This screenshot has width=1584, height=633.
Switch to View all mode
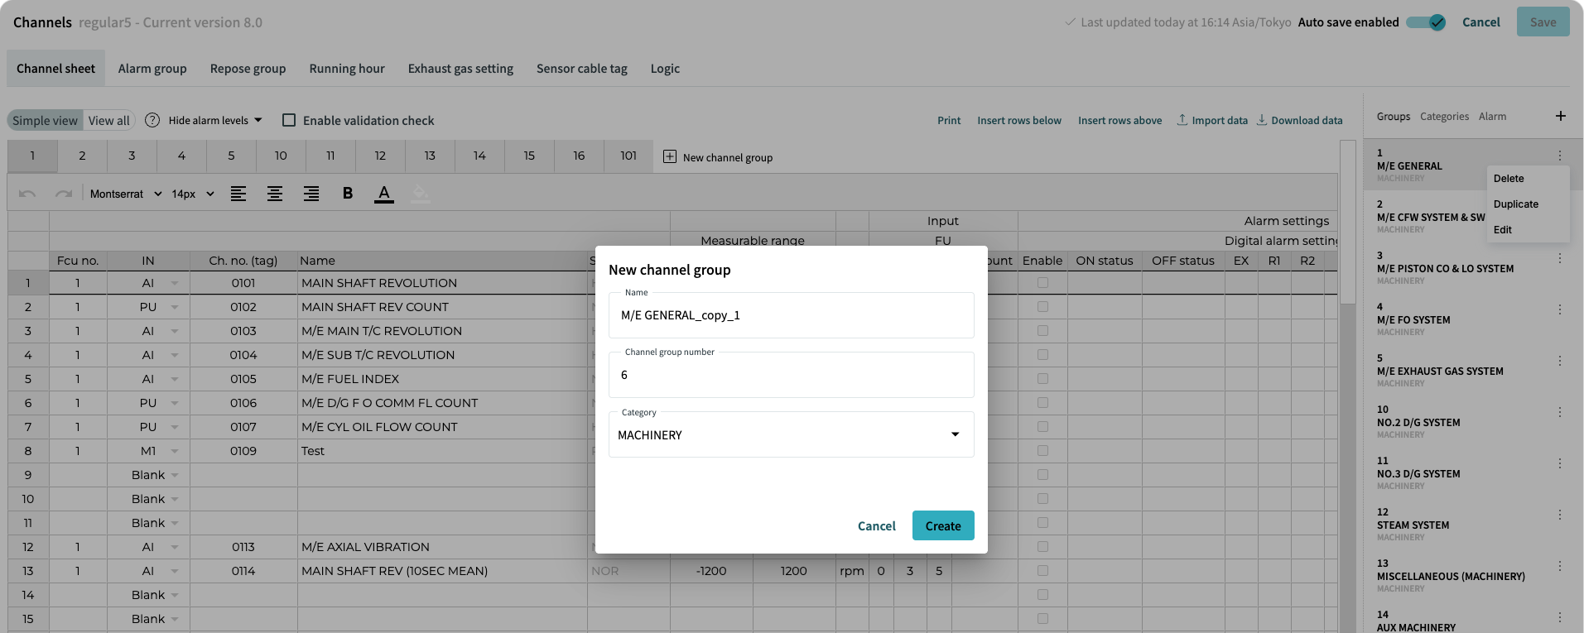109,121
